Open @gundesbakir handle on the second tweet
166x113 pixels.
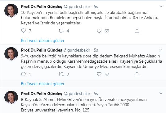(77, 50)
